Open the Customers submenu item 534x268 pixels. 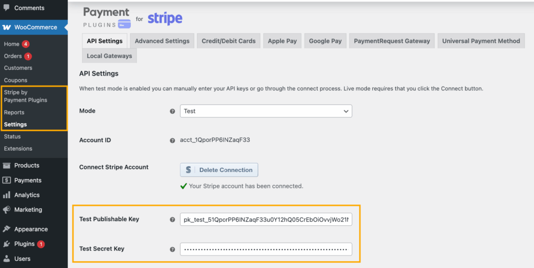point(18,68)
